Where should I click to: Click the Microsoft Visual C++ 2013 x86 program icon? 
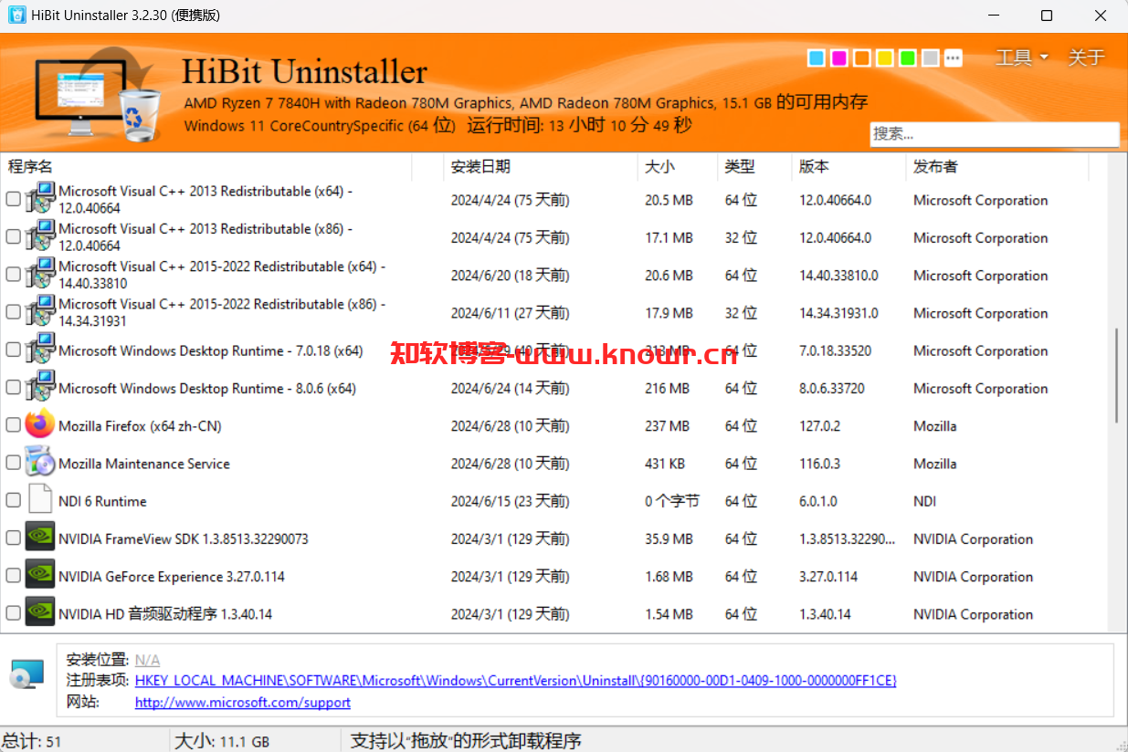point(40,236)
